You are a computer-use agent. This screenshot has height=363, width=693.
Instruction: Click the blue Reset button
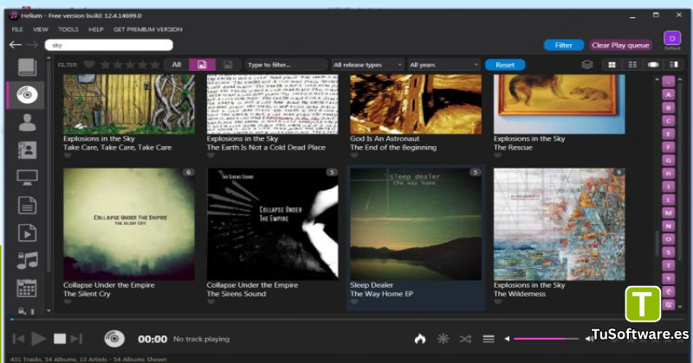505,65
